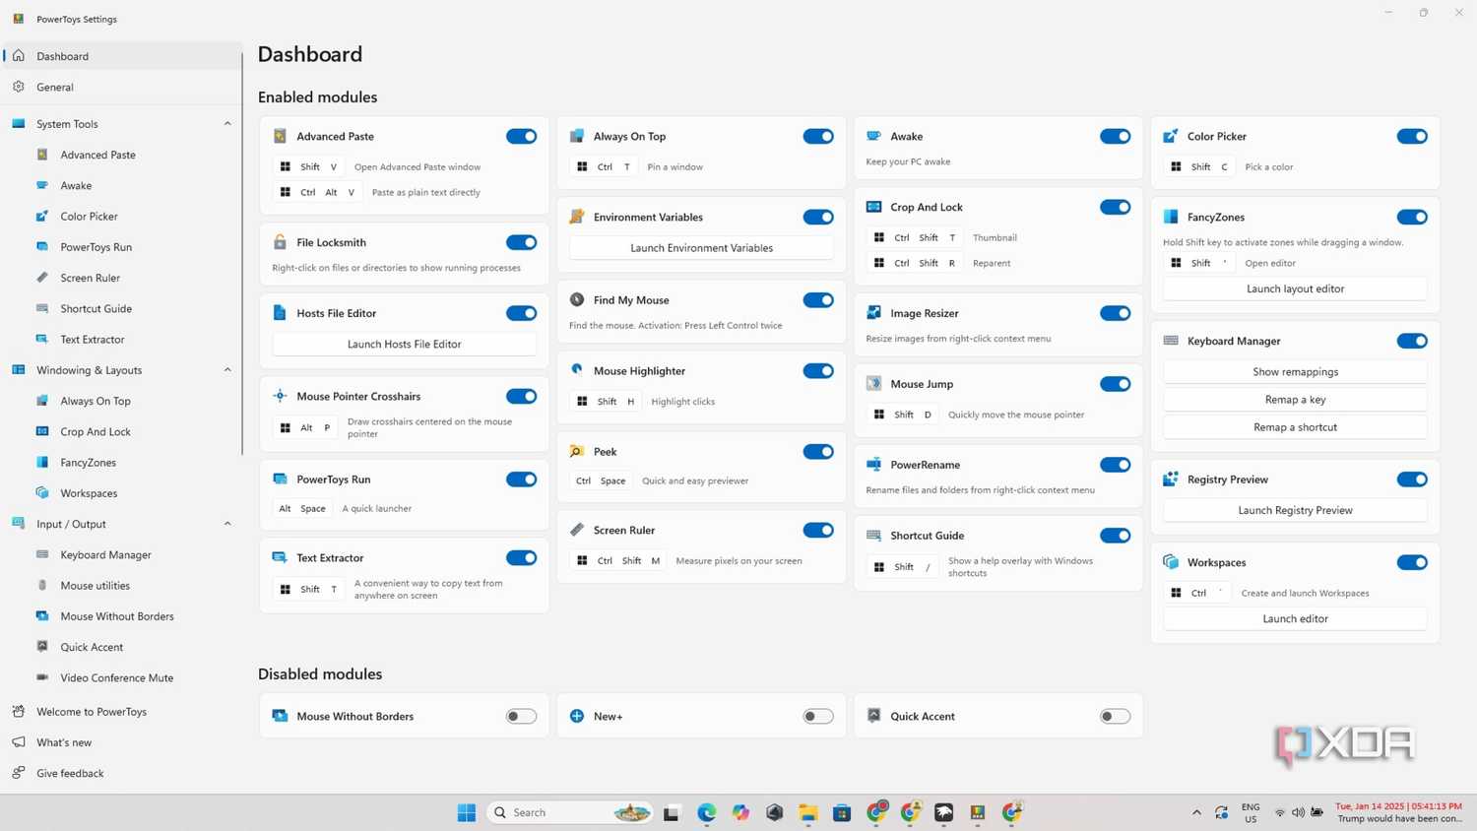Click the New+ plus icon
Screen dimensions: 1477x831
pos(577,716)
